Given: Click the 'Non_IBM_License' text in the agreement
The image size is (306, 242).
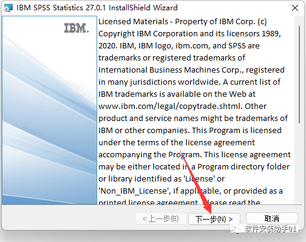Looking at the screenshot, I should pos(134,191).
